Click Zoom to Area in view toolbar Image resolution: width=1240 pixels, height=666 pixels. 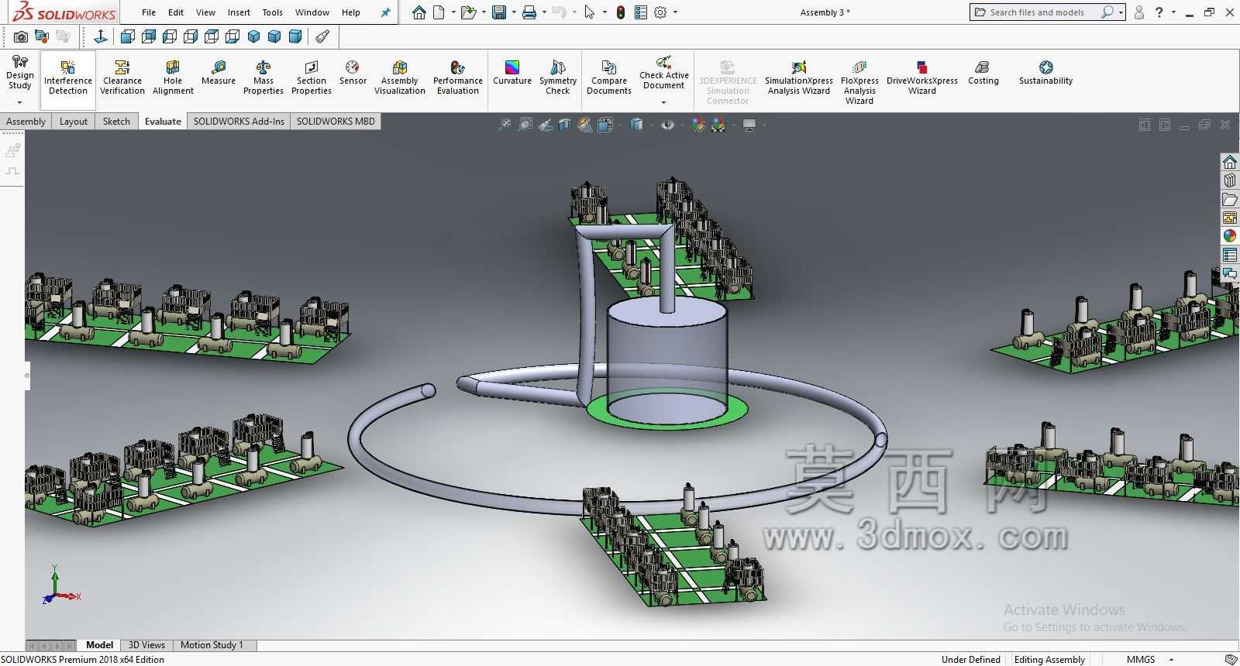[525, 125]
